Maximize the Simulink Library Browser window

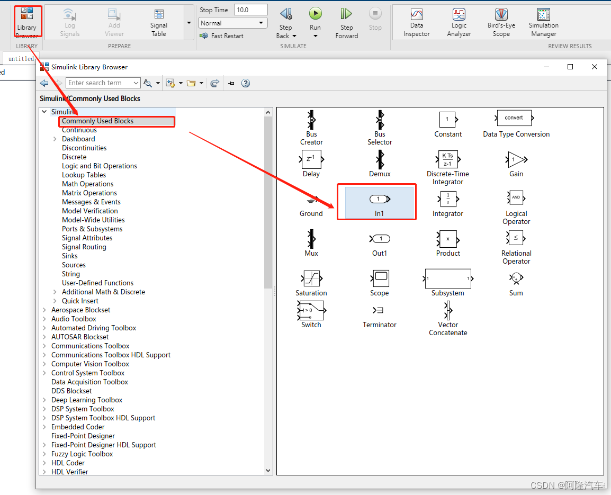coord(570,67)
